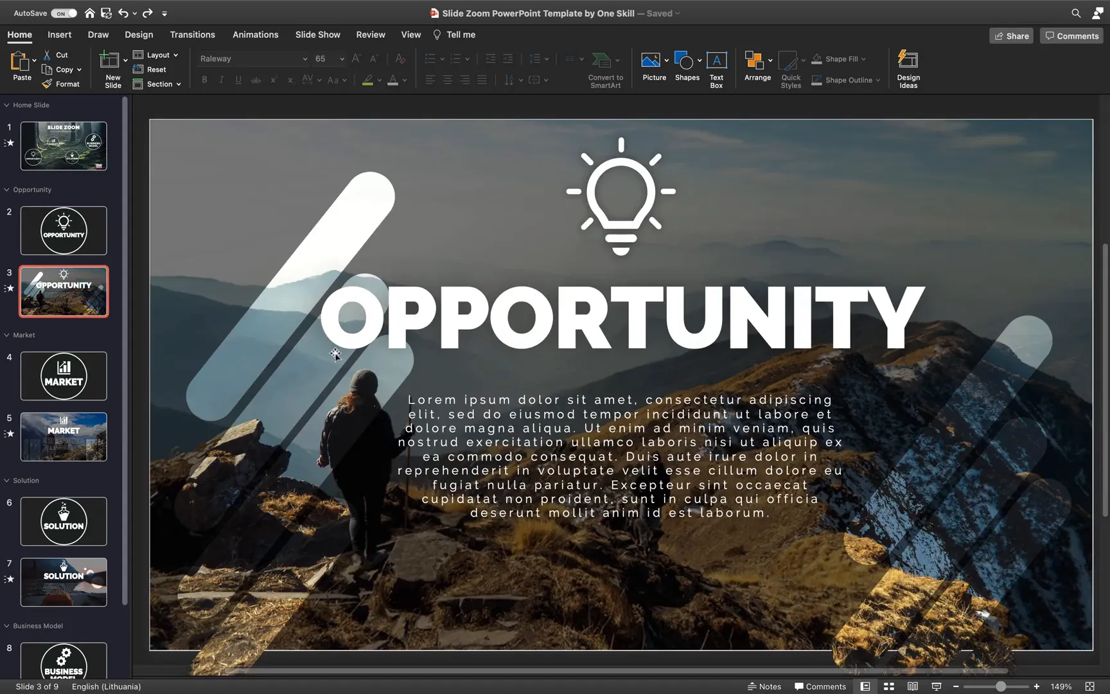Click the Arrange icon
Viewport: 1110px width, 694px height.
(754, 60)
